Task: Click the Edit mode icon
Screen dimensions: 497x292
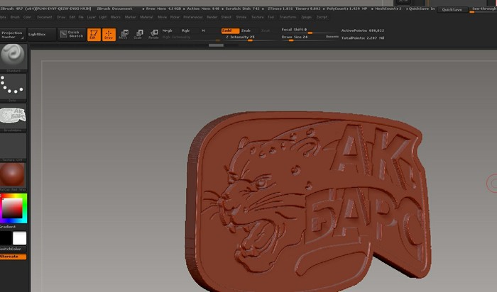Action: pyautogui.click(x=94, y=34)
